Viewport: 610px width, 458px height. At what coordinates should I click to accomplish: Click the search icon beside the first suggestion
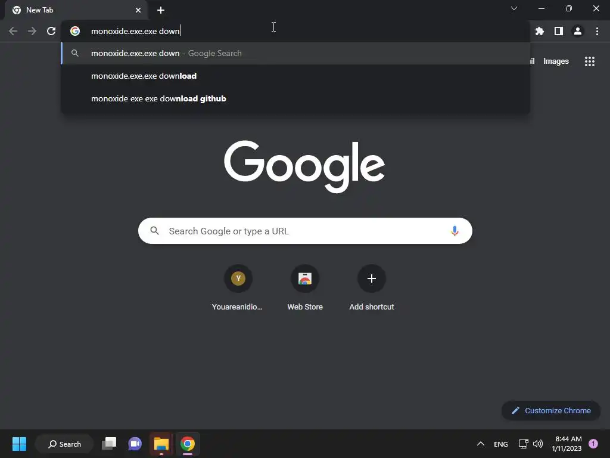pyautogui.click(x=75, y=53)
